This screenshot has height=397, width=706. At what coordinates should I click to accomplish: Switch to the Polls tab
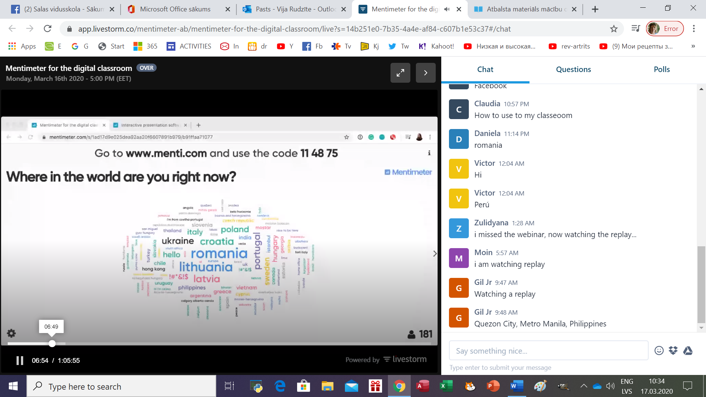pyautogui.click(x=662, y=69)
